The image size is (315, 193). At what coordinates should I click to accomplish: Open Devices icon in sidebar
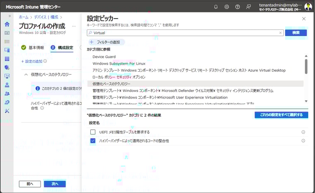7,50
